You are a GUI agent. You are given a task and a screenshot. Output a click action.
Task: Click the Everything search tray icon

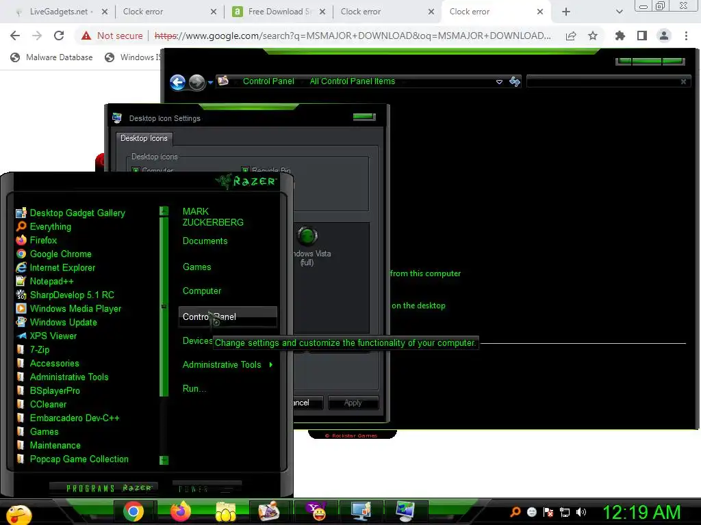515,512
